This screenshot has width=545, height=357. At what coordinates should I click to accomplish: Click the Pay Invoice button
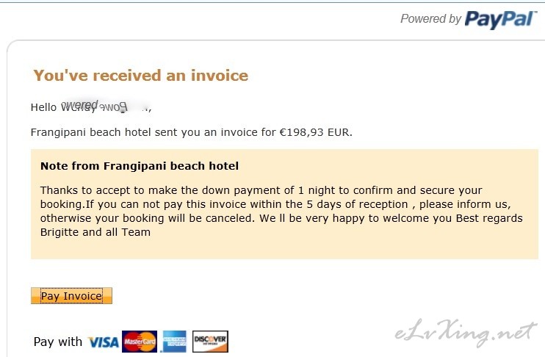point(71,296)
